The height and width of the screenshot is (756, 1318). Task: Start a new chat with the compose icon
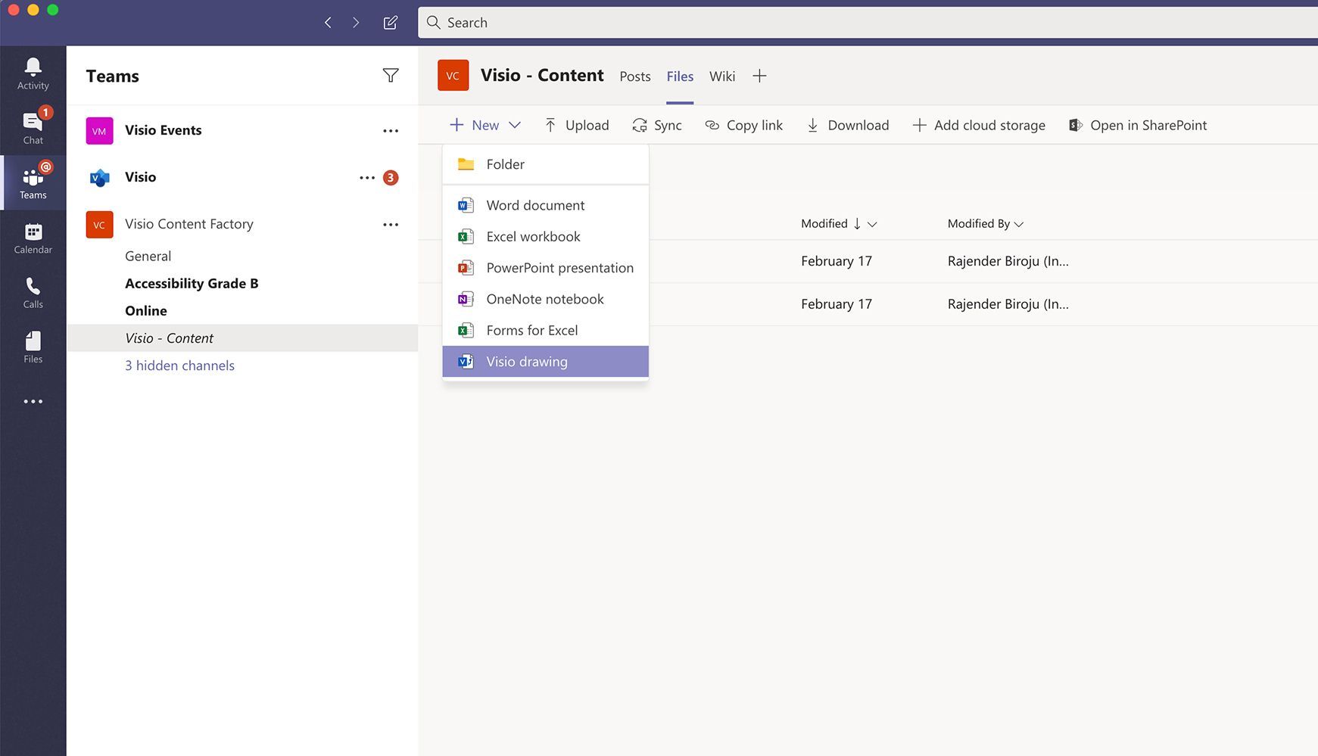[390, 23]
